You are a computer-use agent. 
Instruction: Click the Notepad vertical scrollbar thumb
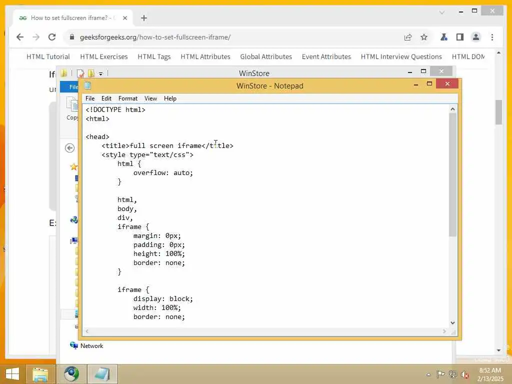(x=452, y=174)
